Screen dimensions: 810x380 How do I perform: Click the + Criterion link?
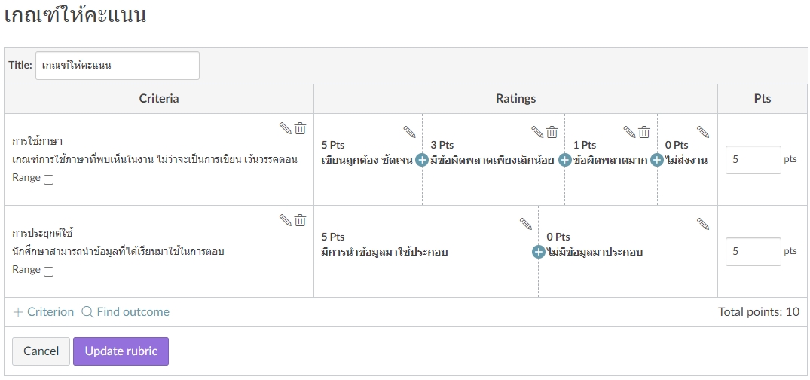click(x=44, y=312)
